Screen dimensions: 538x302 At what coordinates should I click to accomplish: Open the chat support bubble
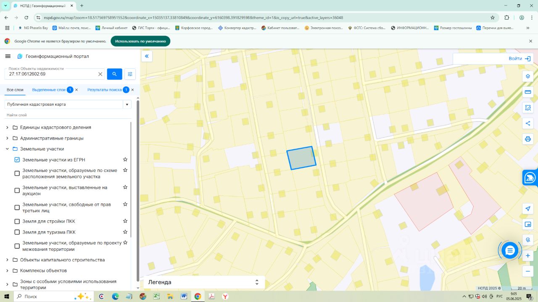coord(510,251)
